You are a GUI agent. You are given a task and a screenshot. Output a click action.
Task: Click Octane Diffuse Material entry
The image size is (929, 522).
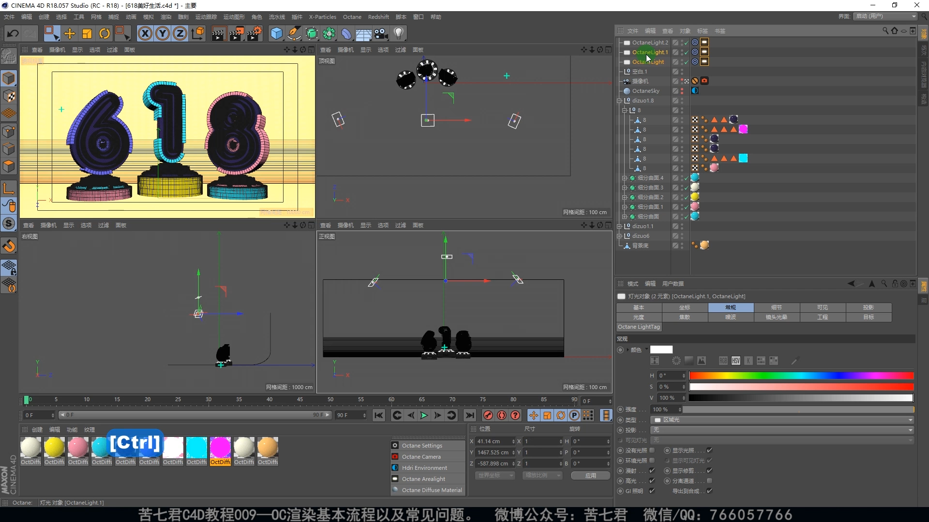coord(431,490)
